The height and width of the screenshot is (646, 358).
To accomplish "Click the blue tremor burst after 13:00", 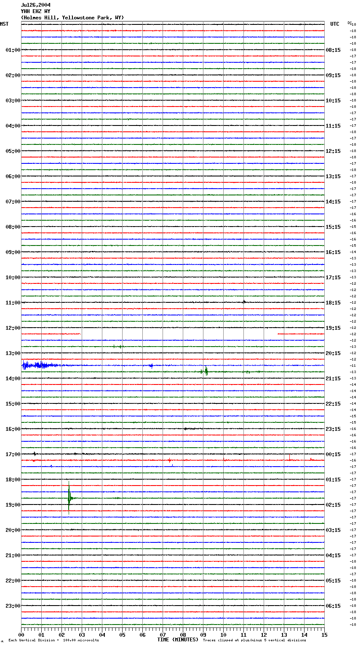I will 40,365.
